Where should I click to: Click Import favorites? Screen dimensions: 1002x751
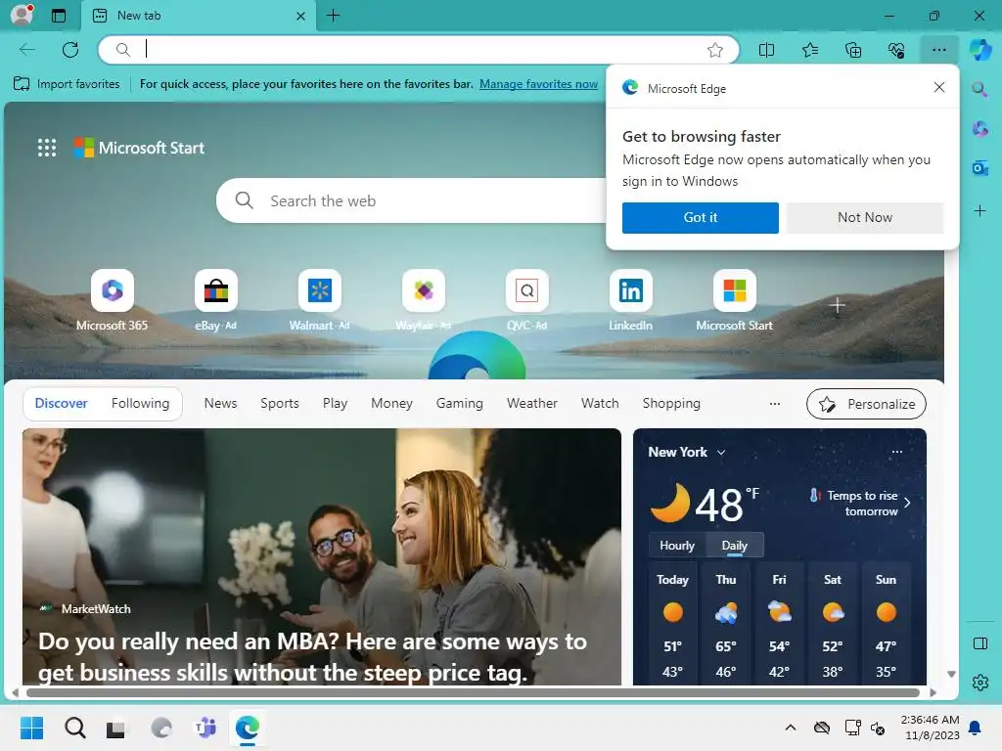[67, 84]
